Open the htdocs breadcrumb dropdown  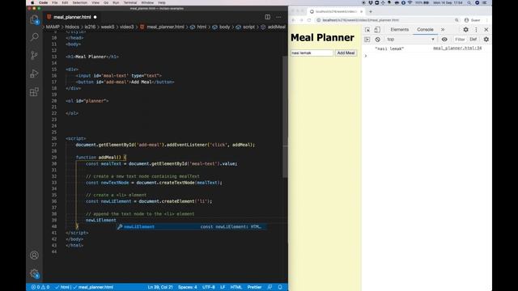(72, 27)
